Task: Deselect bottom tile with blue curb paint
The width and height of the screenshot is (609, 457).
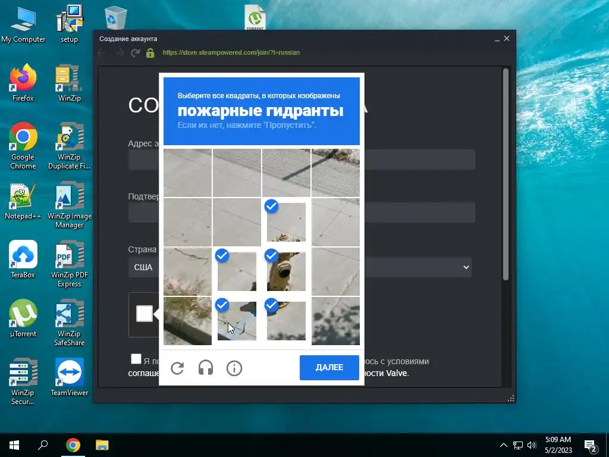Action: point(237,321)
